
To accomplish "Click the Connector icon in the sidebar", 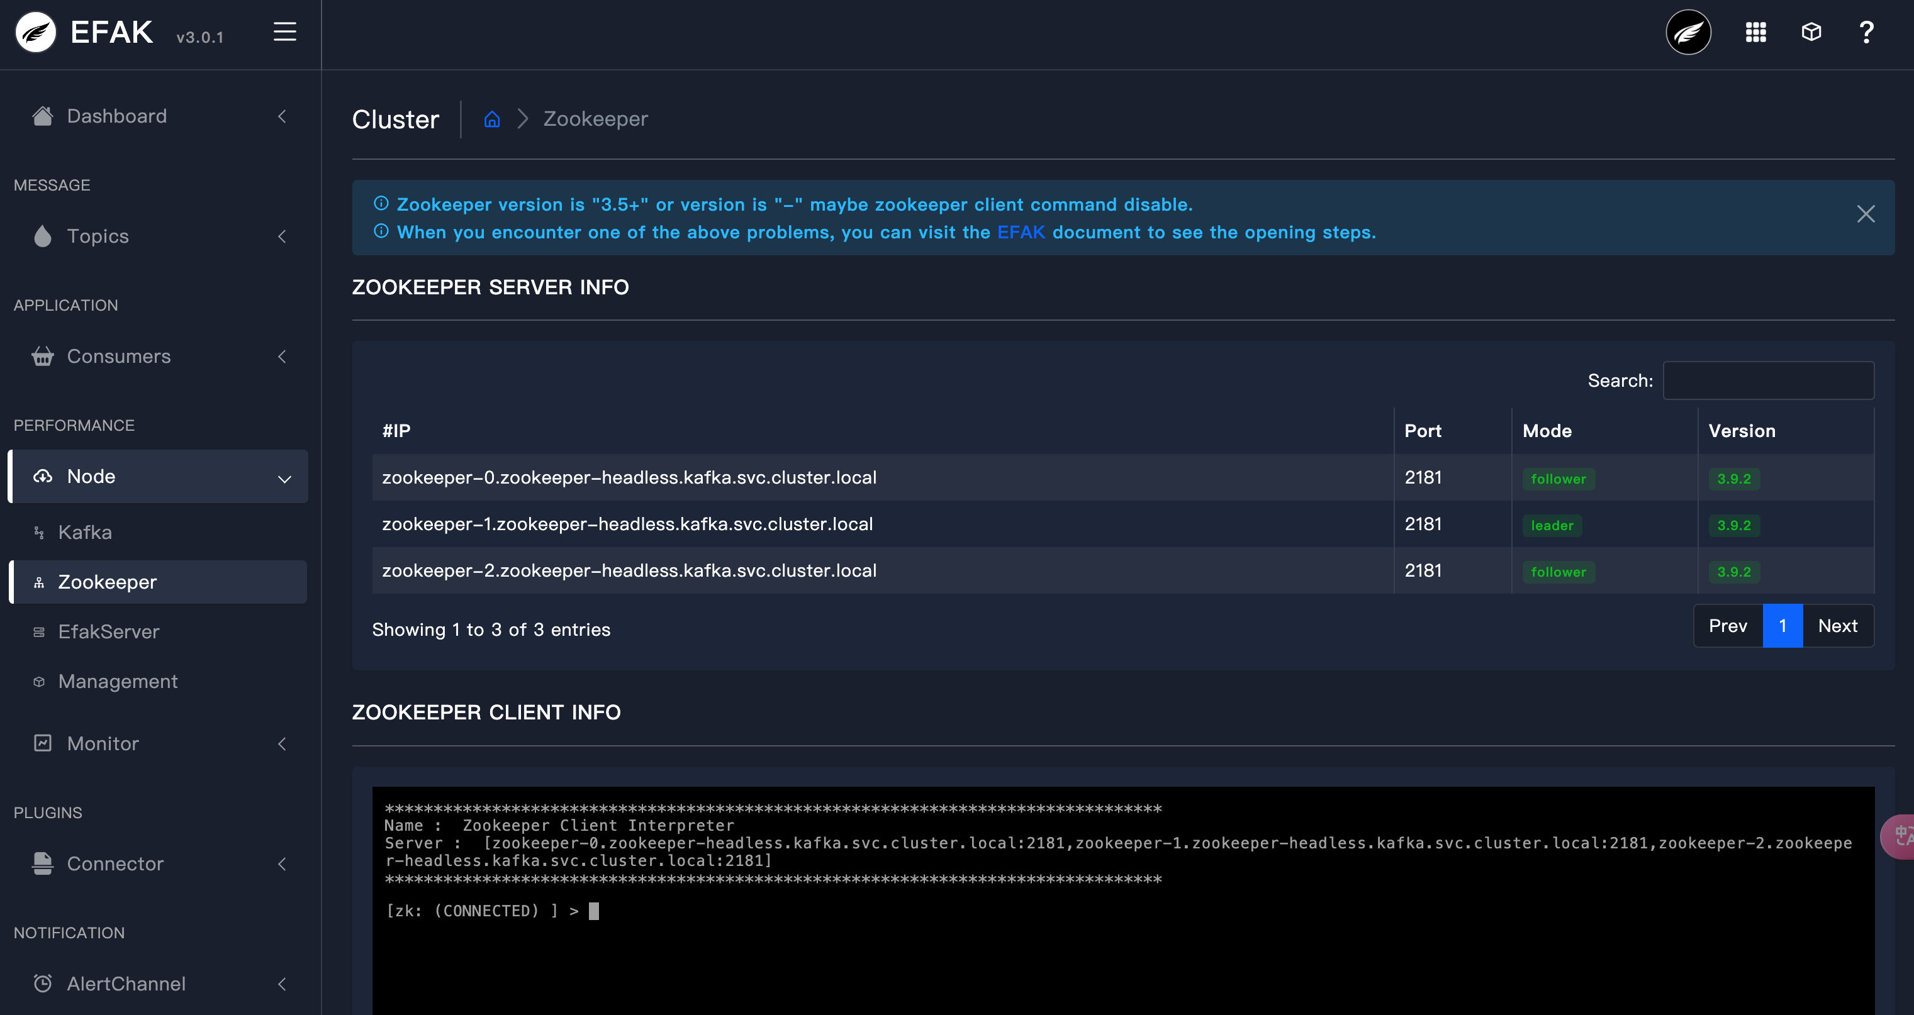I will point(43,863).
